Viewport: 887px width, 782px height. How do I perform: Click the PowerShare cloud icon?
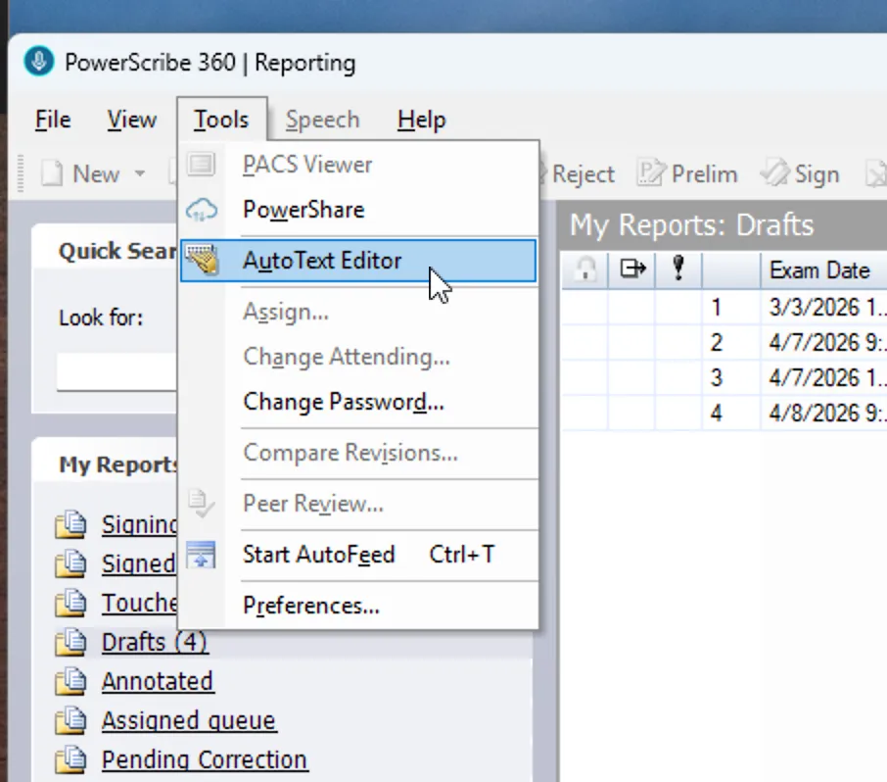point(204,210)
